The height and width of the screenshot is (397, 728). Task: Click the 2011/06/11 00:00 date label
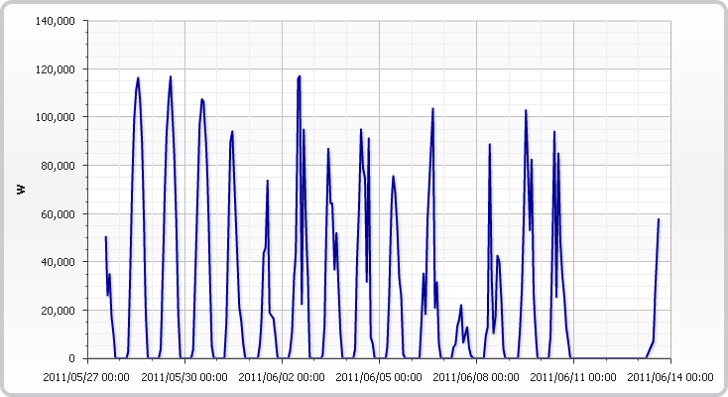pos(573,377)
